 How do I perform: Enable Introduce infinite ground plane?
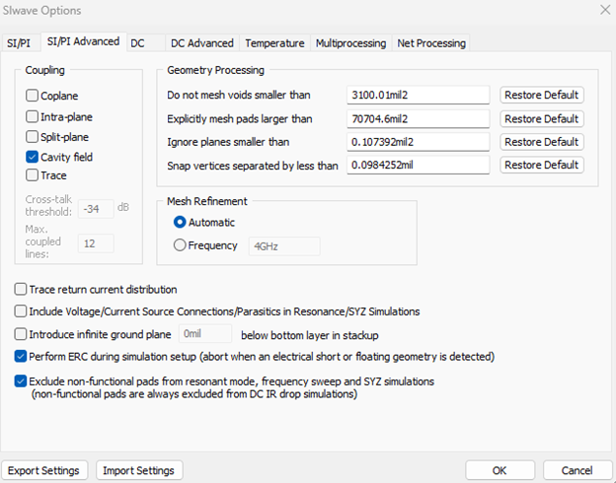[x=22, y=334]
